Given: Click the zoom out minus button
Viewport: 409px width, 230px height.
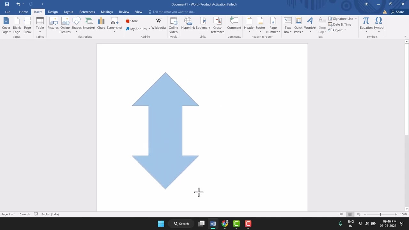Looking at the screenshot, I should [365, 214].
